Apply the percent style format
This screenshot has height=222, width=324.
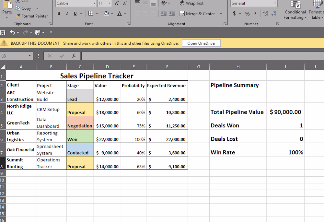[x=247, y=14]
